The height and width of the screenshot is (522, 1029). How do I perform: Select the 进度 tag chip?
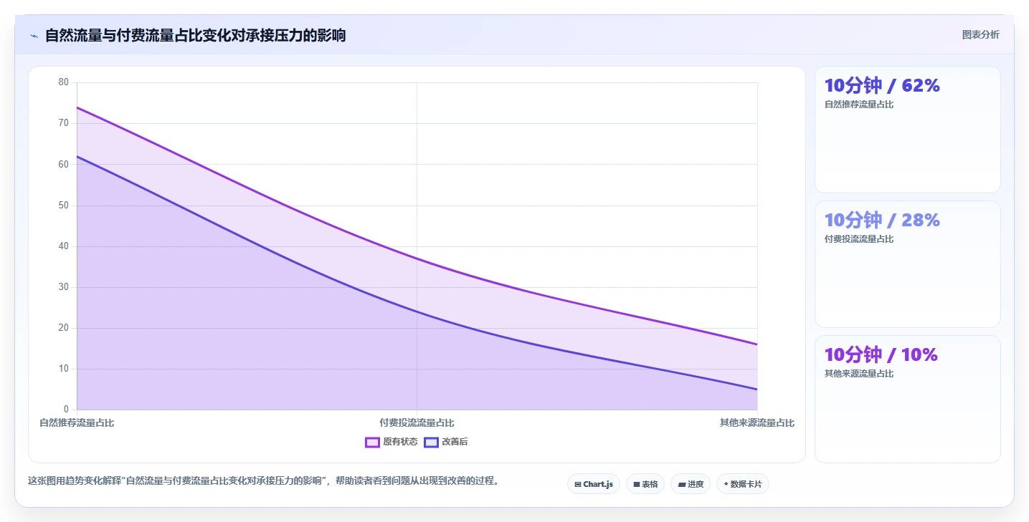[x=691, y=484]
